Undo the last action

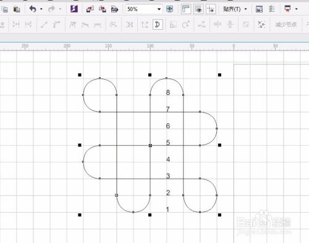(33, 9)
